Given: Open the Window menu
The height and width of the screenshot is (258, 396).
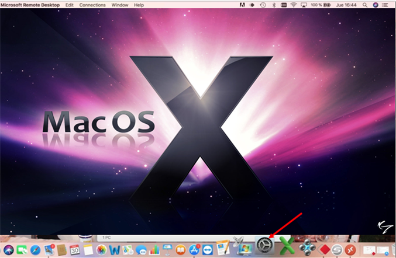Looking at the screenshot, I should click(x=120, y=5).
